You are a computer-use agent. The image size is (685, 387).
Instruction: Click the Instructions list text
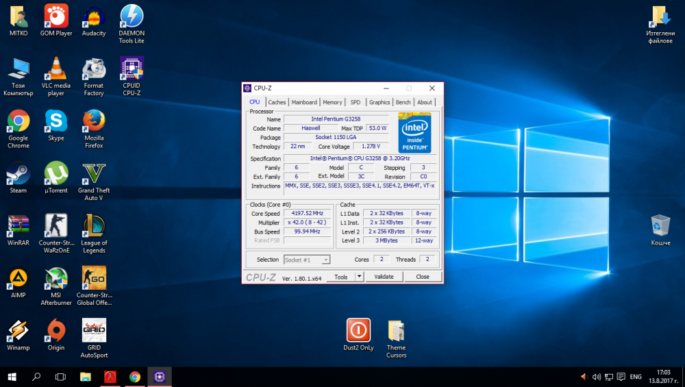tap(360, 187)
